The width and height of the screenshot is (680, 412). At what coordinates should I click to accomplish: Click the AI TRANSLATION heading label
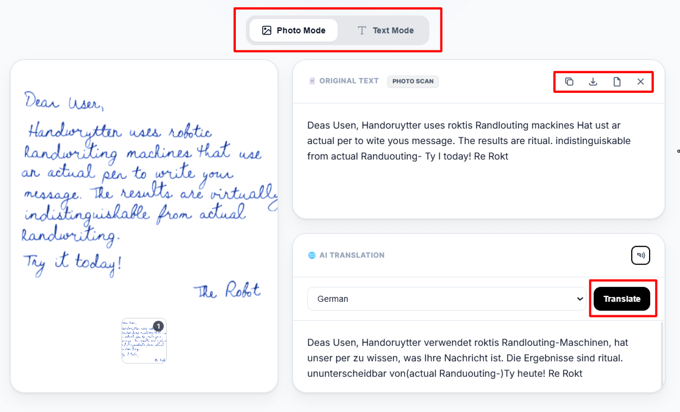[x=352, y=255]
